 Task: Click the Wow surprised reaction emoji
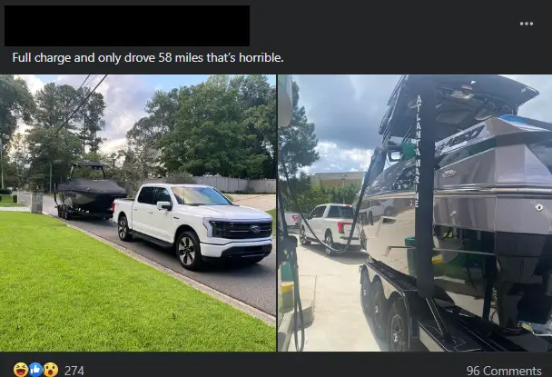tap(51, 370)
